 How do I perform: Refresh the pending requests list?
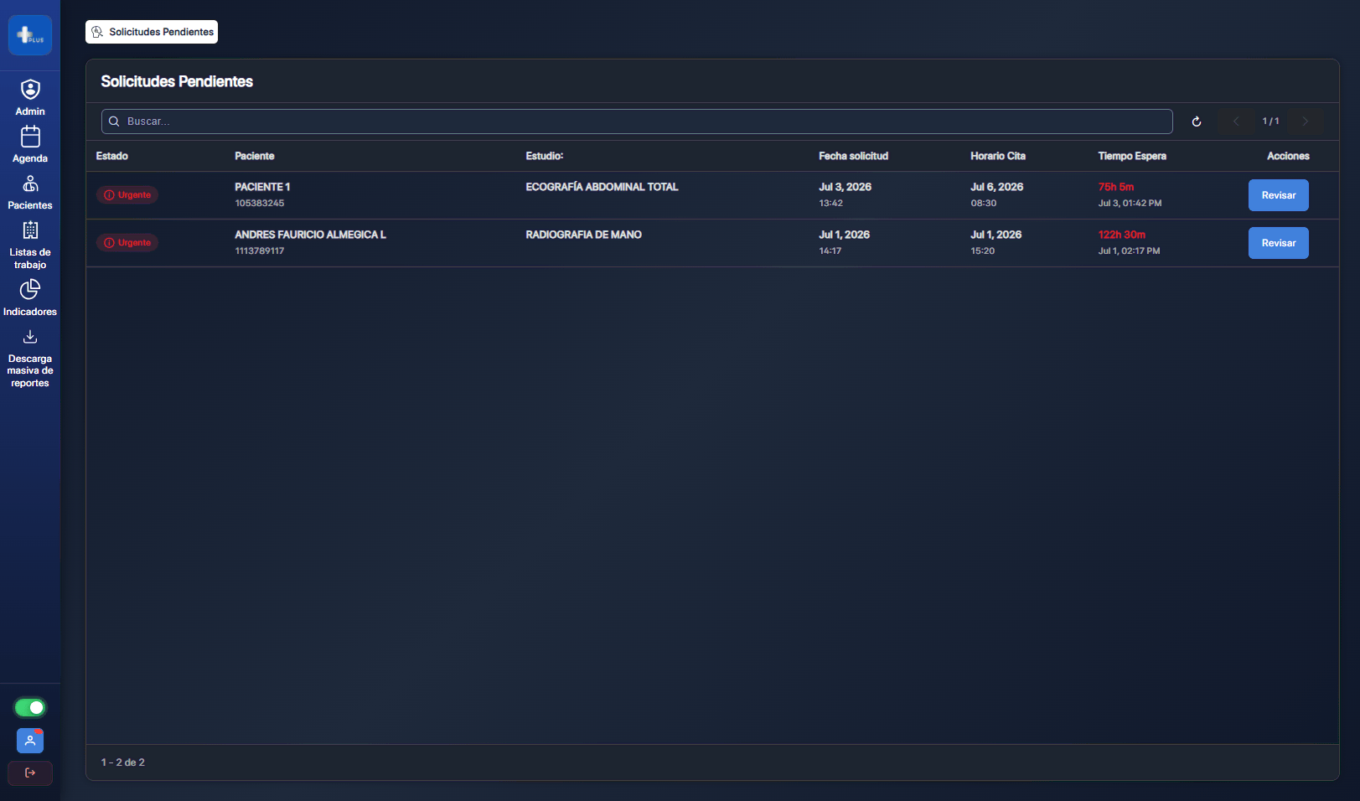[1197, 121]
